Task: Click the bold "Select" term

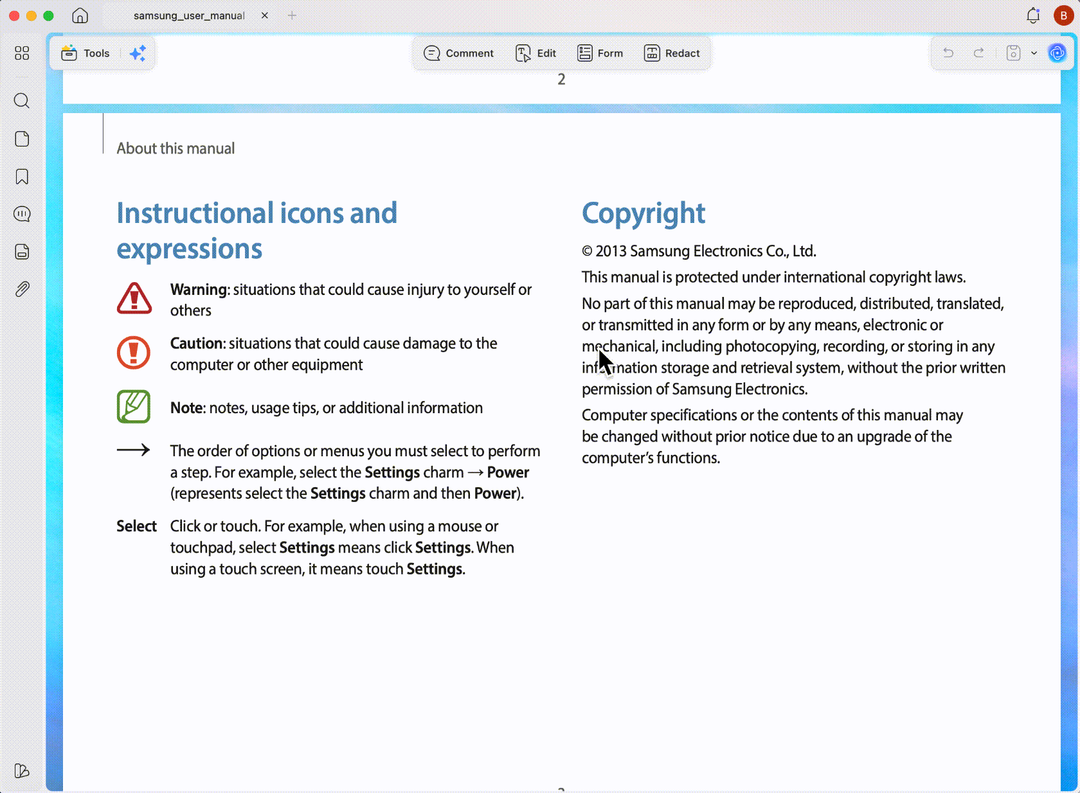Action: pos(136,526)
